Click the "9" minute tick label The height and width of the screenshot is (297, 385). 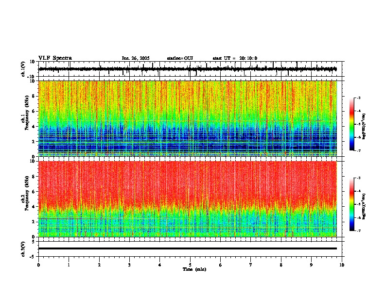click(x=311, y=265)
